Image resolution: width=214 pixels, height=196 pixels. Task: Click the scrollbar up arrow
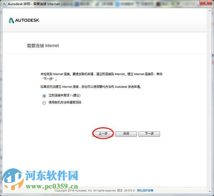click(x=210, y=11)
